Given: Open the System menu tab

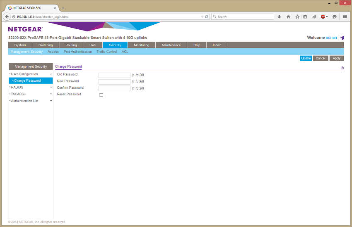Looking at the screenshot, I should click(x=20, y=45).
